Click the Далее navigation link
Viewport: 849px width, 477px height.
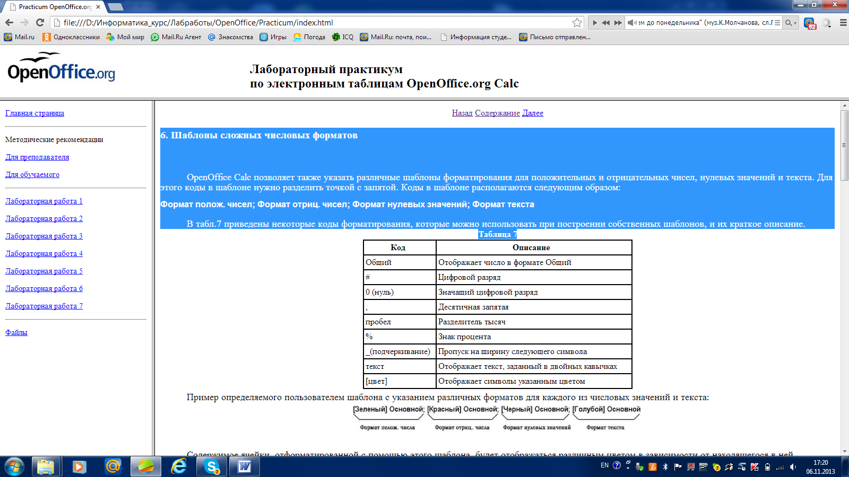(533, 113)
